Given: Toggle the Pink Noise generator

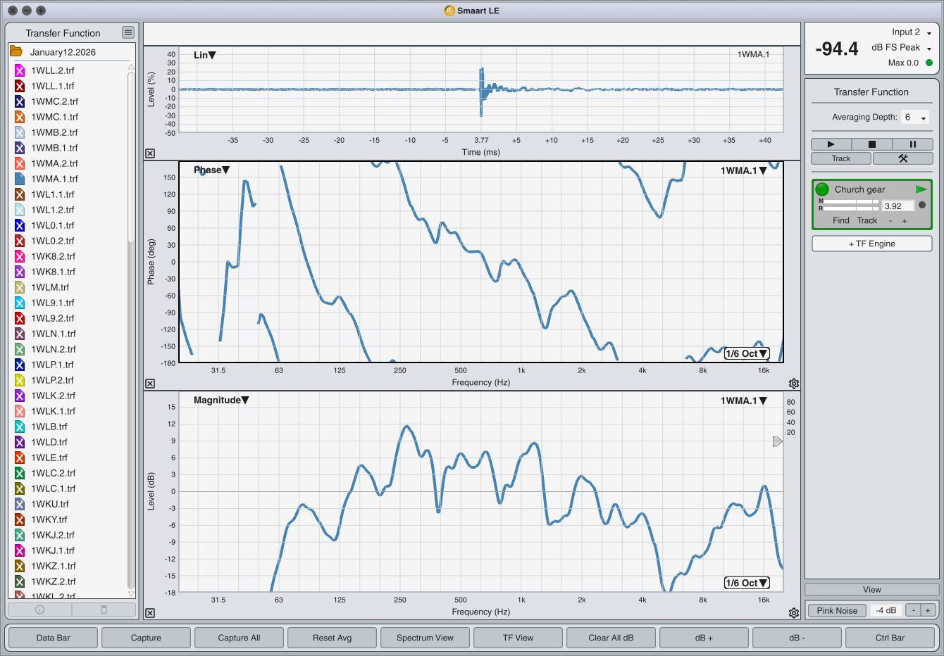Looking at the screenshot, I should tap(837, 610).
